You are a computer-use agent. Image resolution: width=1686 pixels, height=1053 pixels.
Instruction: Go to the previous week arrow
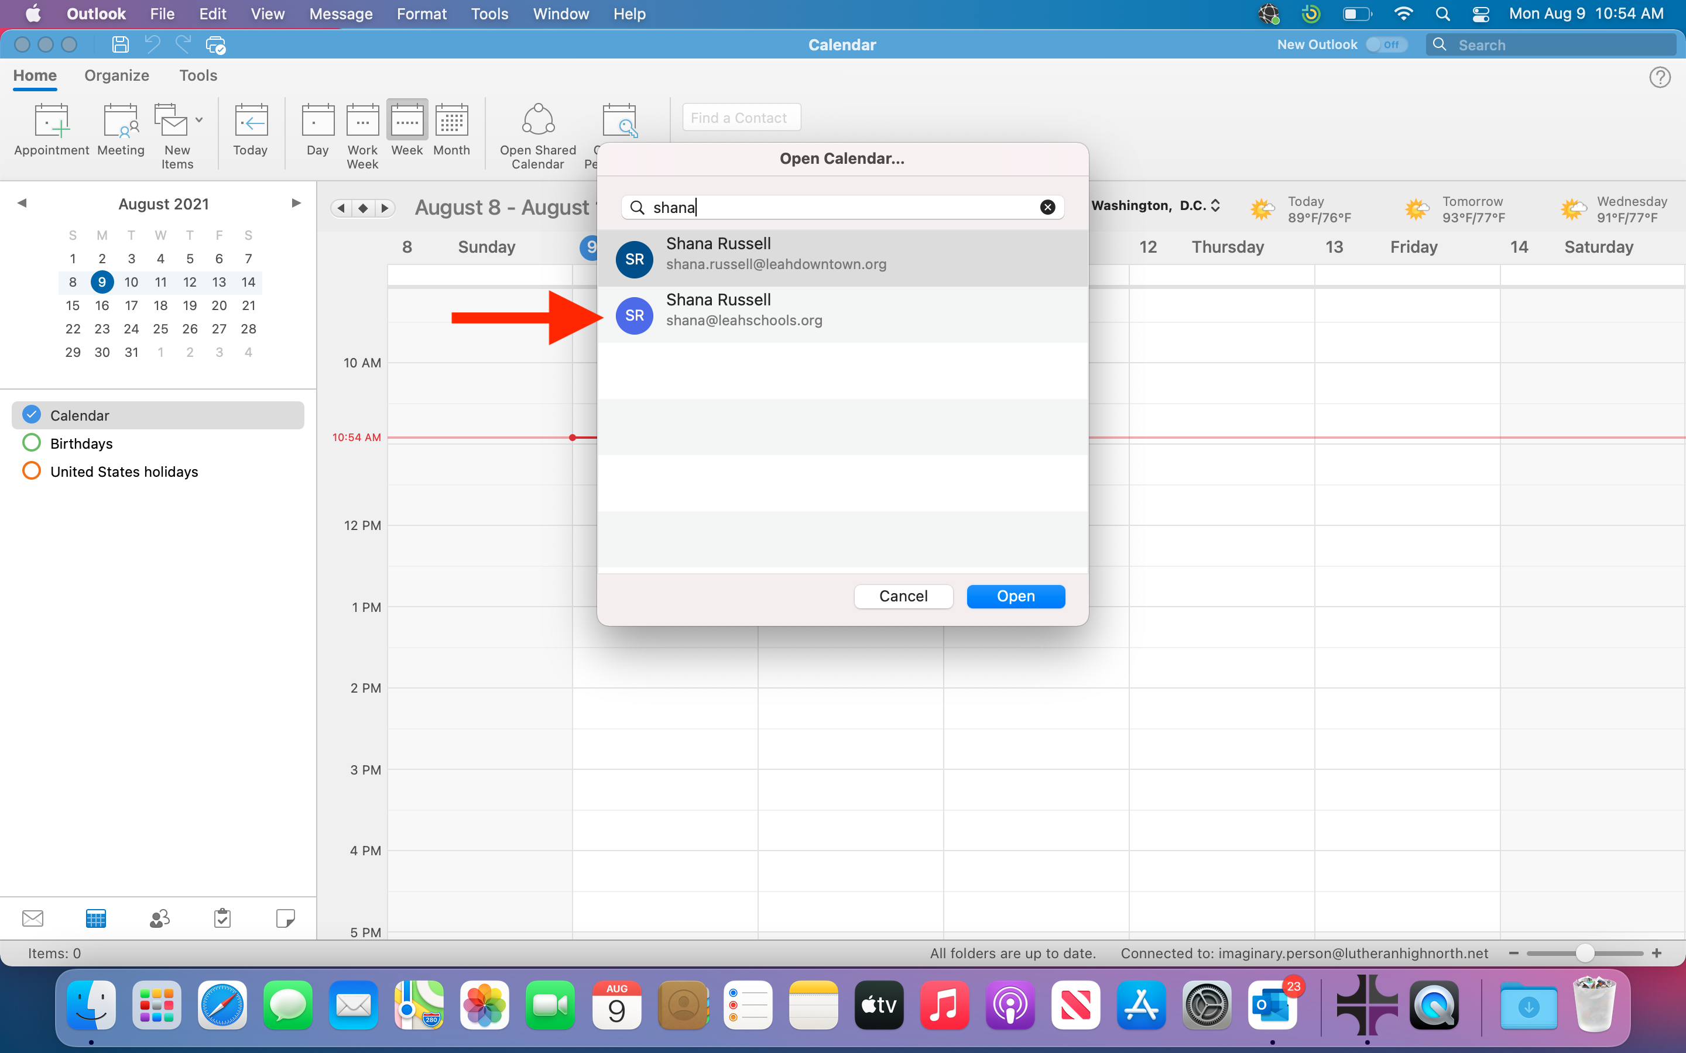pos(341,208)
